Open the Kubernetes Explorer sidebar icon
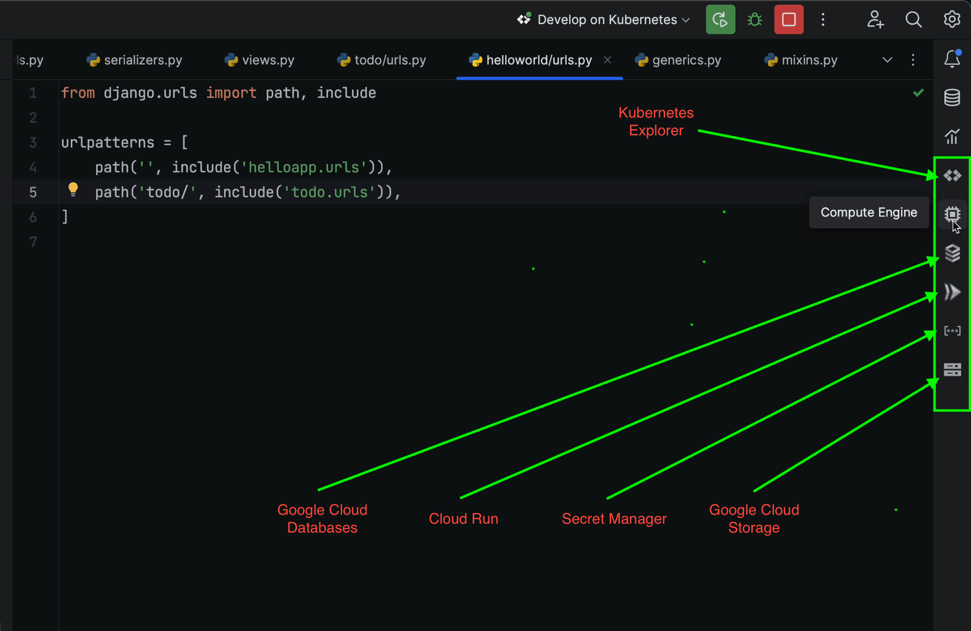Viewport: 971px width, 631px height. [952, 176]
